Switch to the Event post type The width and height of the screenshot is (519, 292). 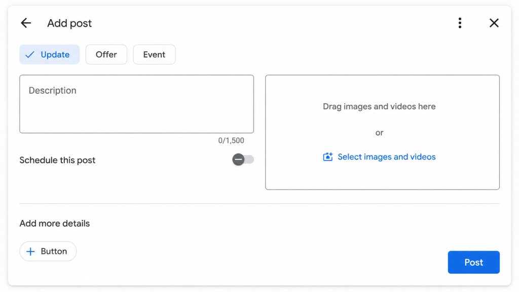[x=154, y=54]
